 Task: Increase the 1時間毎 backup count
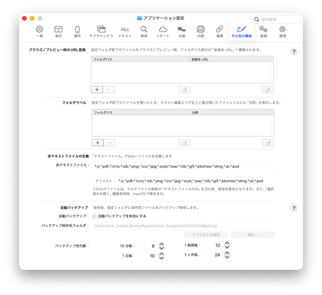[227, 243]
